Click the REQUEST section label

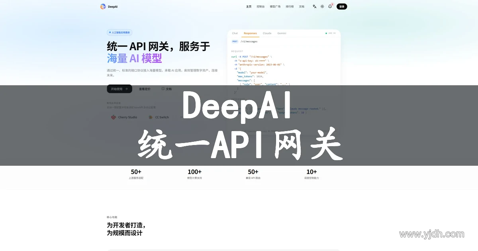tap(237, 51)
